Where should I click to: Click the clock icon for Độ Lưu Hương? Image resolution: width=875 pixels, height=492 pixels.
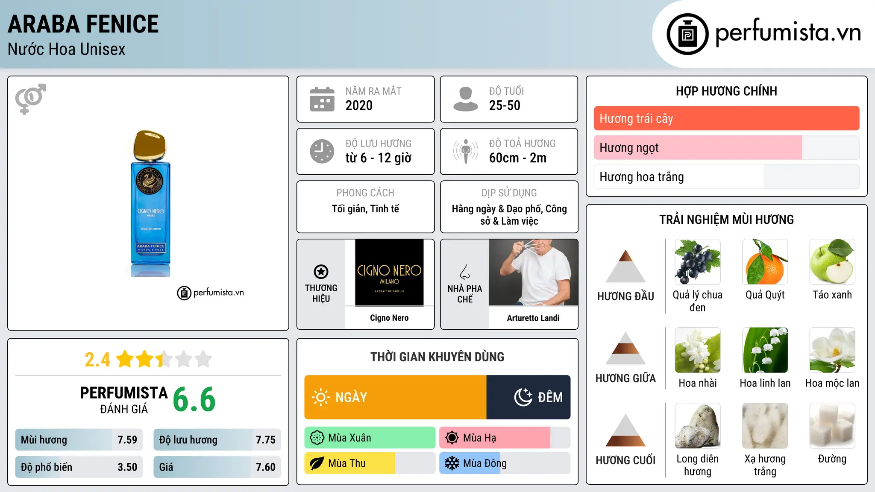click(322, 151)
